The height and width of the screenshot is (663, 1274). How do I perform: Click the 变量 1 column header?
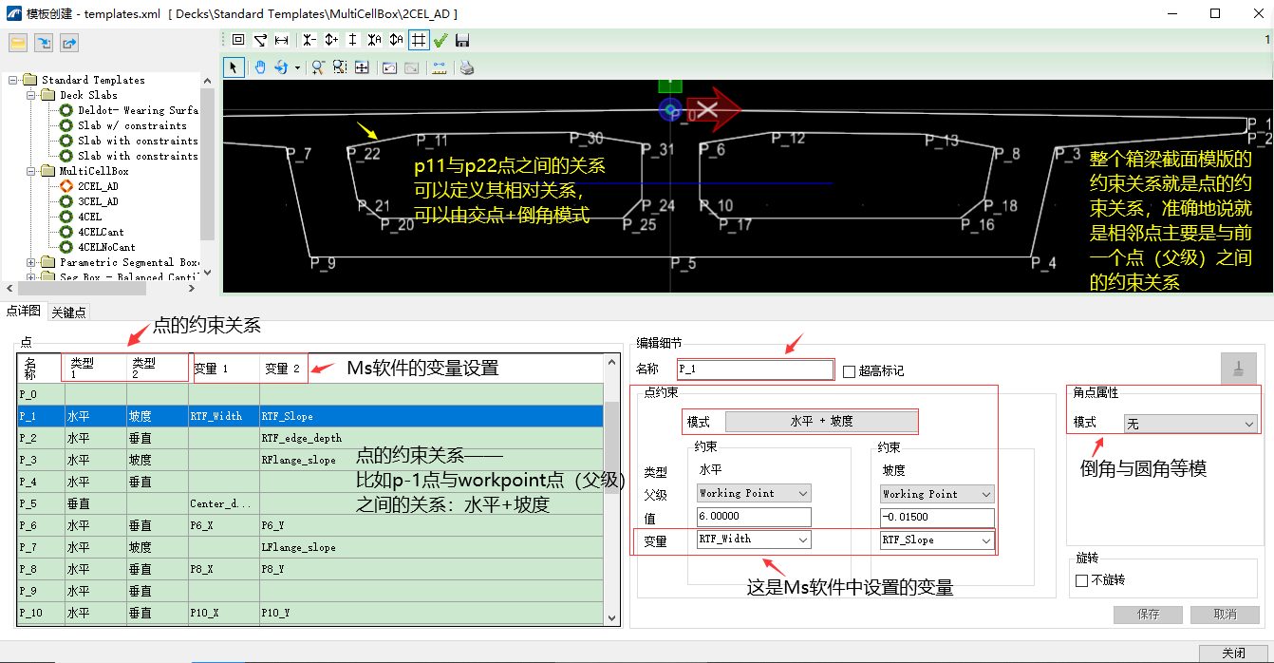(224, 369)
